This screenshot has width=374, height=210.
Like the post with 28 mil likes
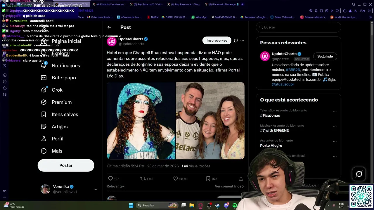click(x=176, y=178)
